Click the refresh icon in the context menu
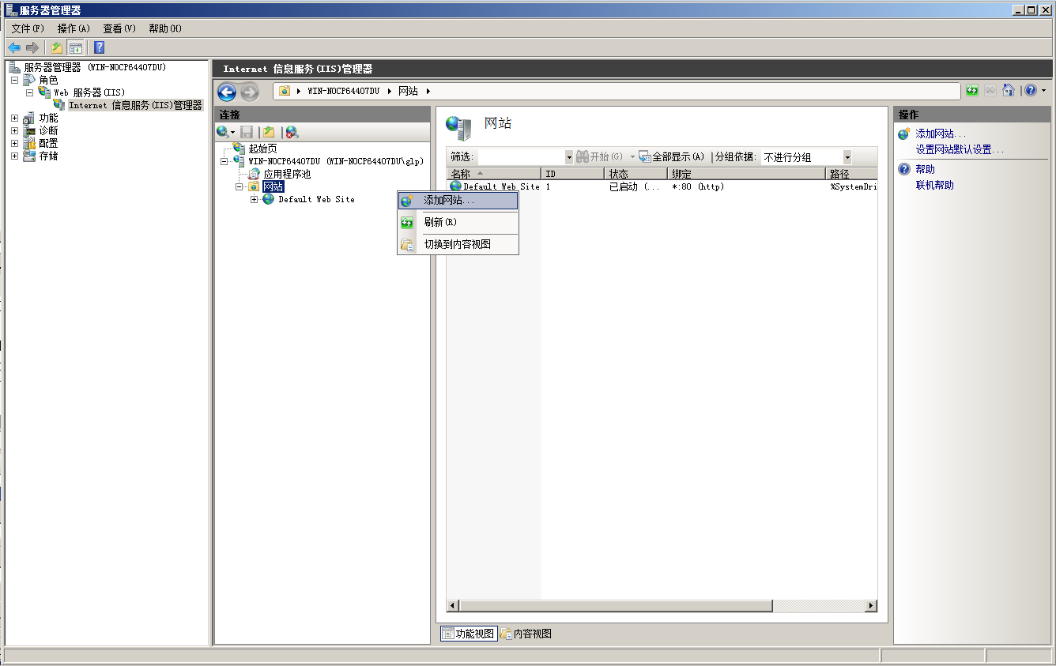Screen dimensions: 1056x666 (407, 223)
